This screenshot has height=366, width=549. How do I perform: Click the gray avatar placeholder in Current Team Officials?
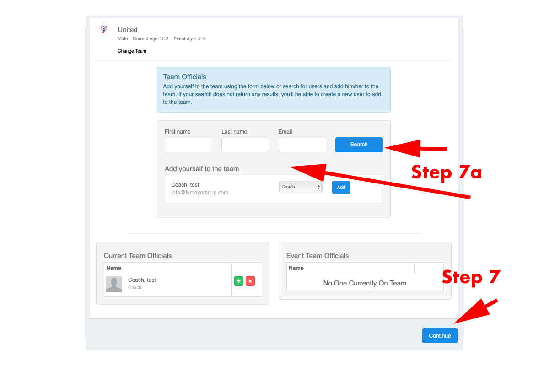click(x=114, y=284)
